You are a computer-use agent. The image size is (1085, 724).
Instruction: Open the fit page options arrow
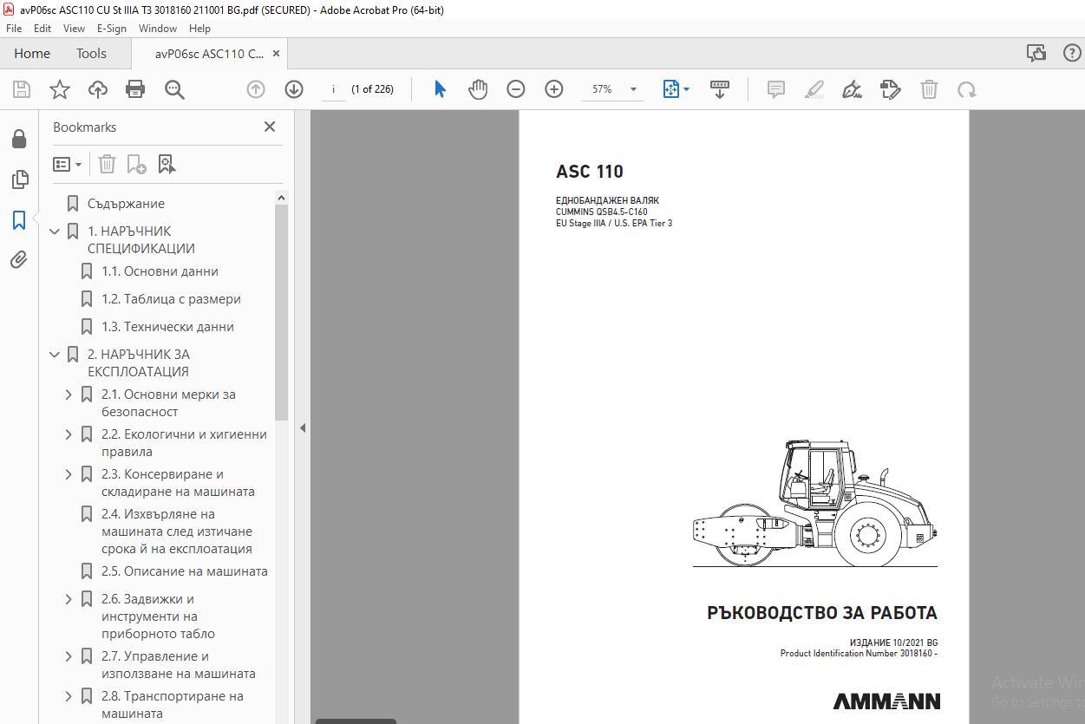click(x=686, y=89)
